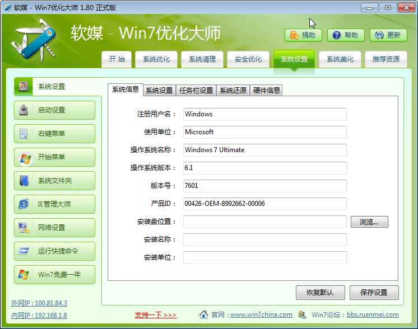Click the 系统文件夹 blue folder icon
This screenshot has height=329, width=418.
(24, 181)
